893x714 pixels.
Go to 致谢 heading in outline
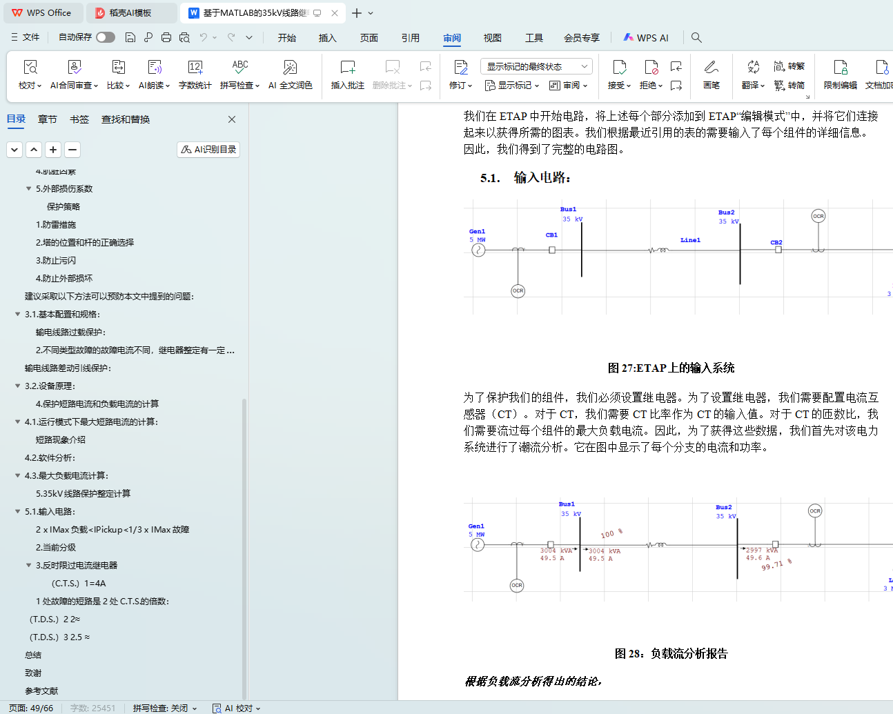33,673
